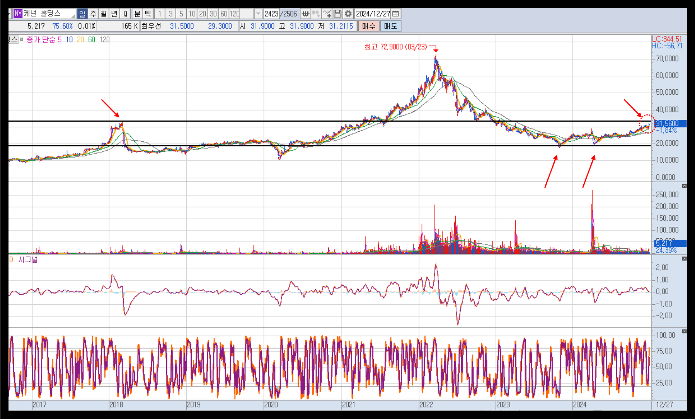The height and width of the screenshot is (419, 695).
Task: Click the low price 31.2115
Action: pos(341,26)
